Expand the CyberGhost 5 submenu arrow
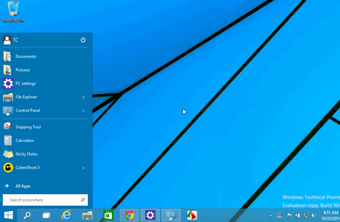Screen dimensions: 340x222 coord(83,168)
